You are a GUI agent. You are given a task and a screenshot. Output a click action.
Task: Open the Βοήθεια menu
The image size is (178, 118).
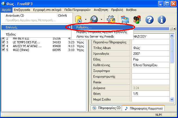pos(131,10)
